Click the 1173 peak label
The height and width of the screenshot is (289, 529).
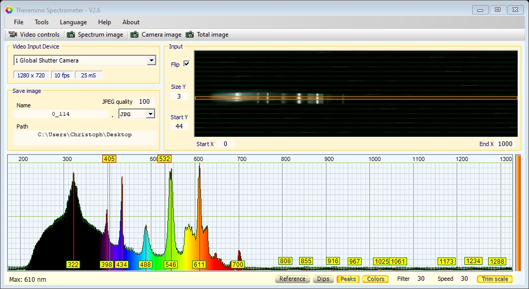coord(446,261)
